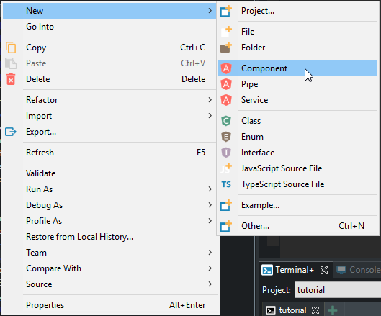Close the Terminal+ view tab
Viewport: 381px width, 316px height.
click(324, 270)
